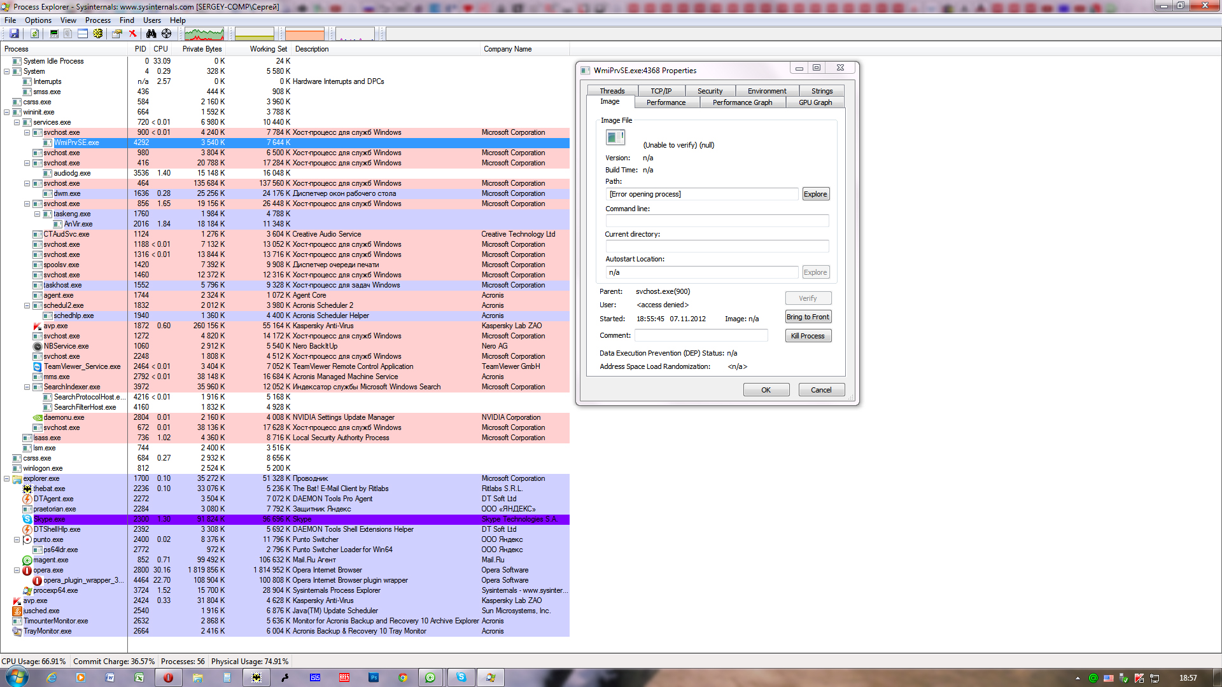Collapse the punto.exe tree node
This screenshot has width=1222, height=687.
point(17,539)
